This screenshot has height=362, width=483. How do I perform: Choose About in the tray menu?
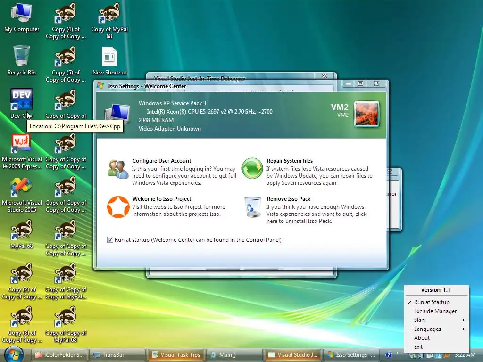tap(436, 337)
